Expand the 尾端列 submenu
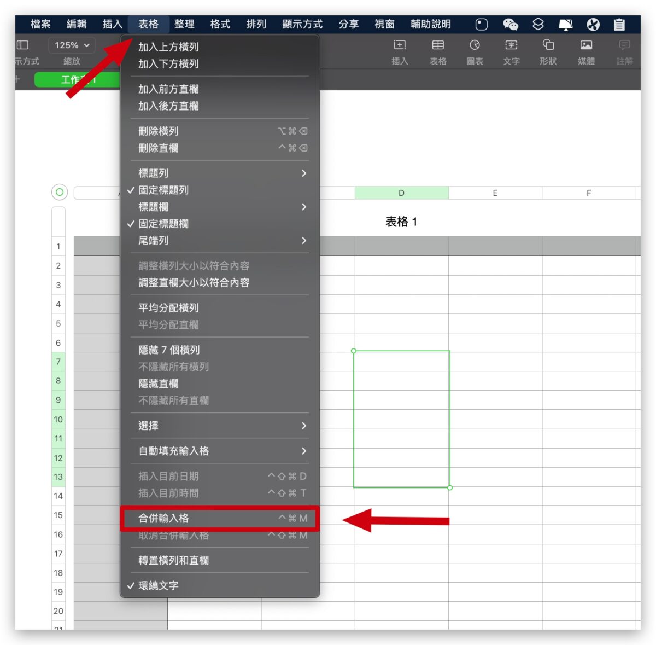Screen dimensions: 656x645 point(220,241)
